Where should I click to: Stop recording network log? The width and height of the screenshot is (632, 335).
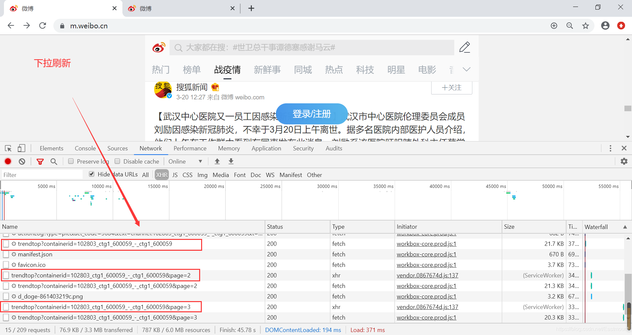click(x=8, y=161)
